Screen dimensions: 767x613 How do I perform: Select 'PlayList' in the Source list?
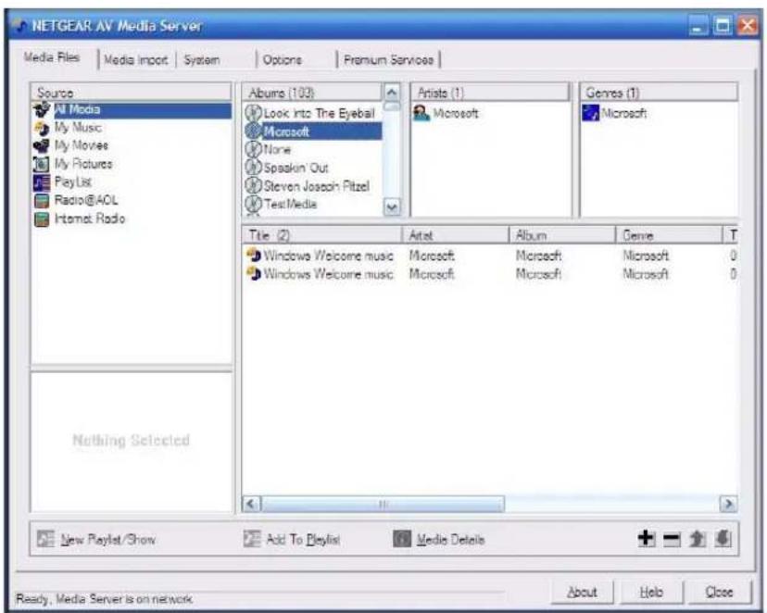(x=73, y=182)
